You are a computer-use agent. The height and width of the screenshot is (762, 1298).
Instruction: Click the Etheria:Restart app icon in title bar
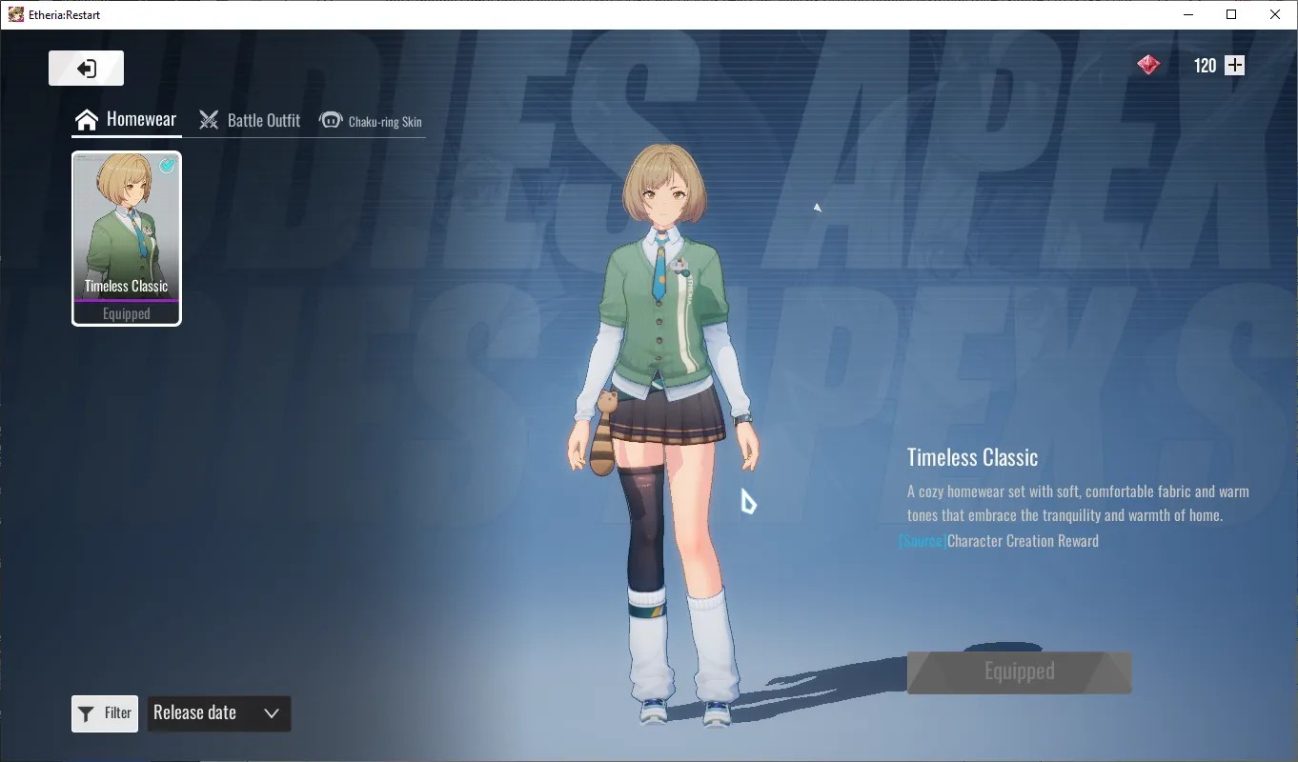tap(15, 14)
